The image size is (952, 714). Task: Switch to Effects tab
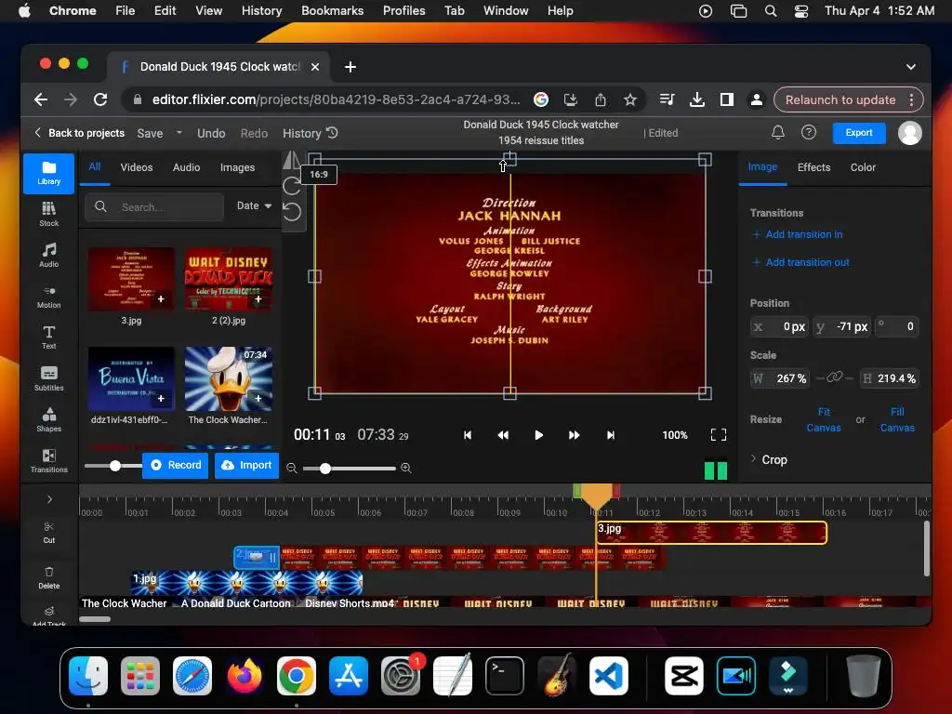click(x=813, y=167)
